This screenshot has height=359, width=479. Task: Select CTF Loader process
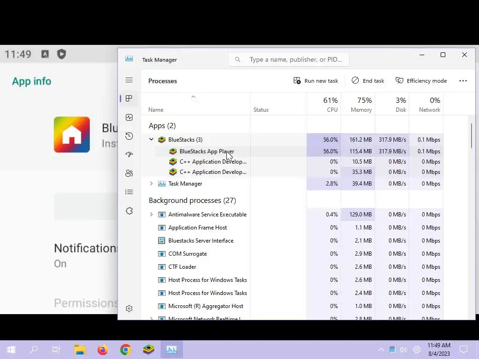182,267
